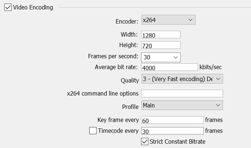Image resolution: width=251 pixels, height=148 pixels.
Task: Focus the x264 command line options field
Action: coord(182,94)
